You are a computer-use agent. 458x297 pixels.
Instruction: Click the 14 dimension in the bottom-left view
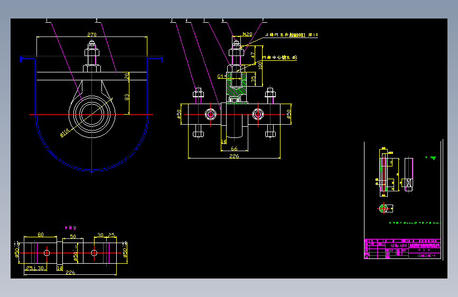[59, 268]
